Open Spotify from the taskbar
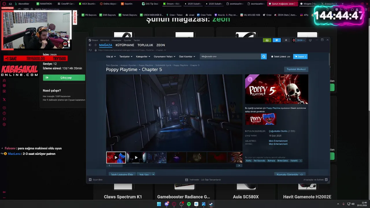This screenshot has width=370, height=208. 189,204
